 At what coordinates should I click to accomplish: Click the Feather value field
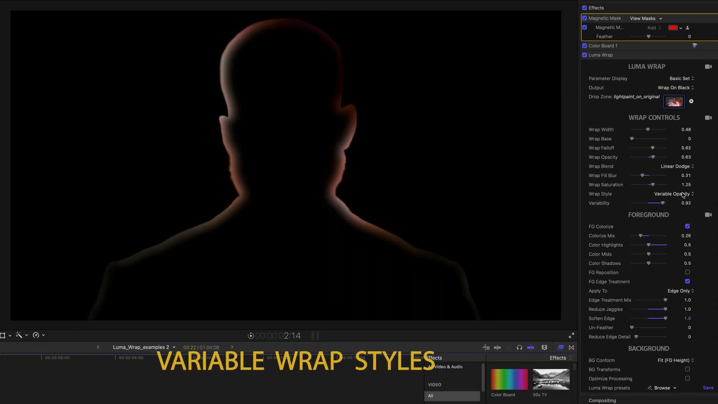[689, 37]
